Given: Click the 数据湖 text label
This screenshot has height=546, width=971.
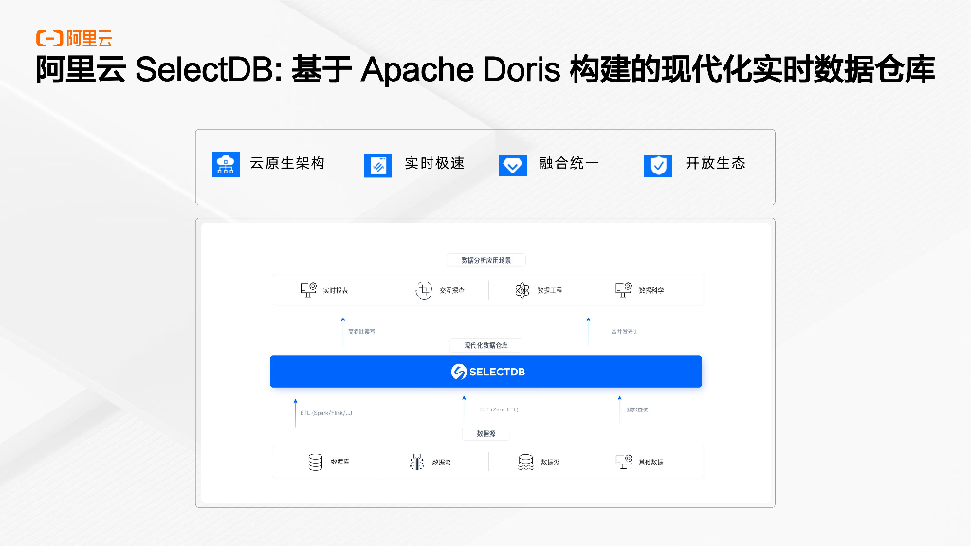Looking at the screenshot, I should click(550, 463).
